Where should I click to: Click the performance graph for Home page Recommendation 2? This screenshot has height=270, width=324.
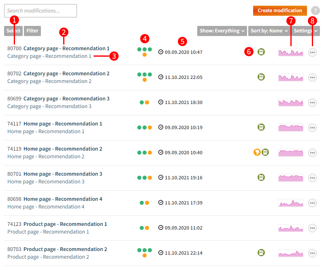point(291,153)
